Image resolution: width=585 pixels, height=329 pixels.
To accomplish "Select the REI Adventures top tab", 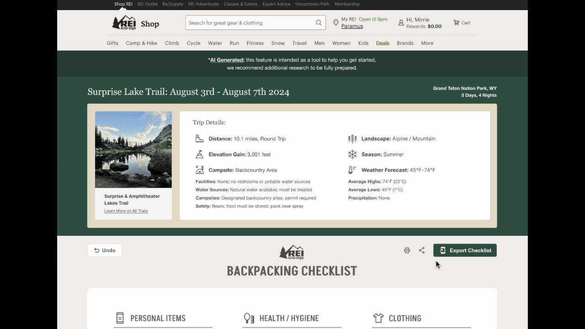I will click(x=203, y=4).
